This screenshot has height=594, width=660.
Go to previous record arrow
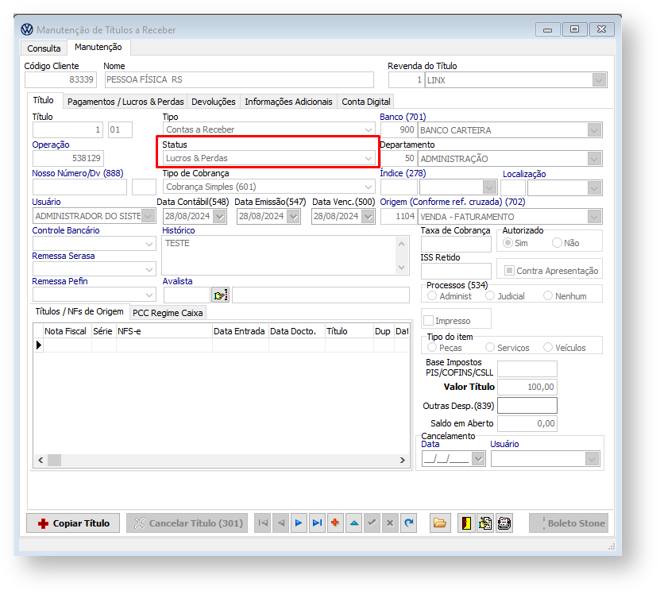click(281, 523)
